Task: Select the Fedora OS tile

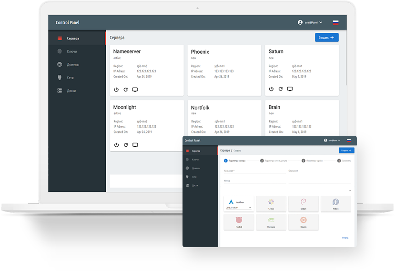Action: [335, 204]
